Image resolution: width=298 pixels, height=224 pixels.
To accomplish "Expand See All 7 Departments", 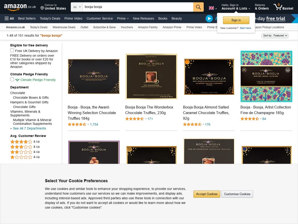I will 29,128.
